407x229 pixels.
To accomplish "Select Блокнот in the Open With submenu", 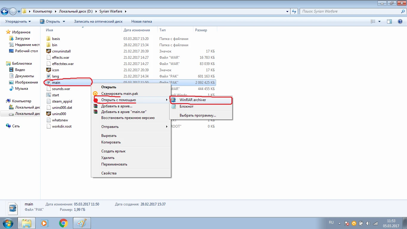I will 201,106.
